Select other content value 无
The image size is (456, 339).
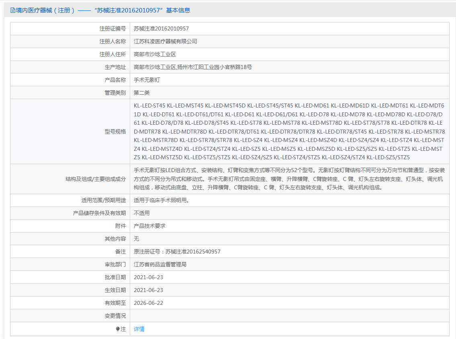pyautogui.click(x=136, y=239)
